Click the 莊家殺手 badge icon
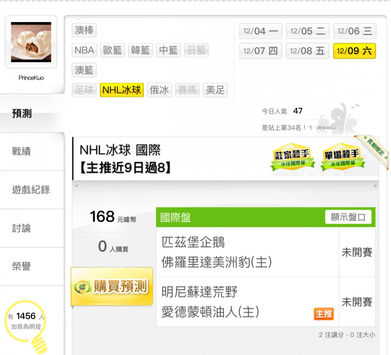This screenshot has height=355, width=391. (x=292, y=157)
